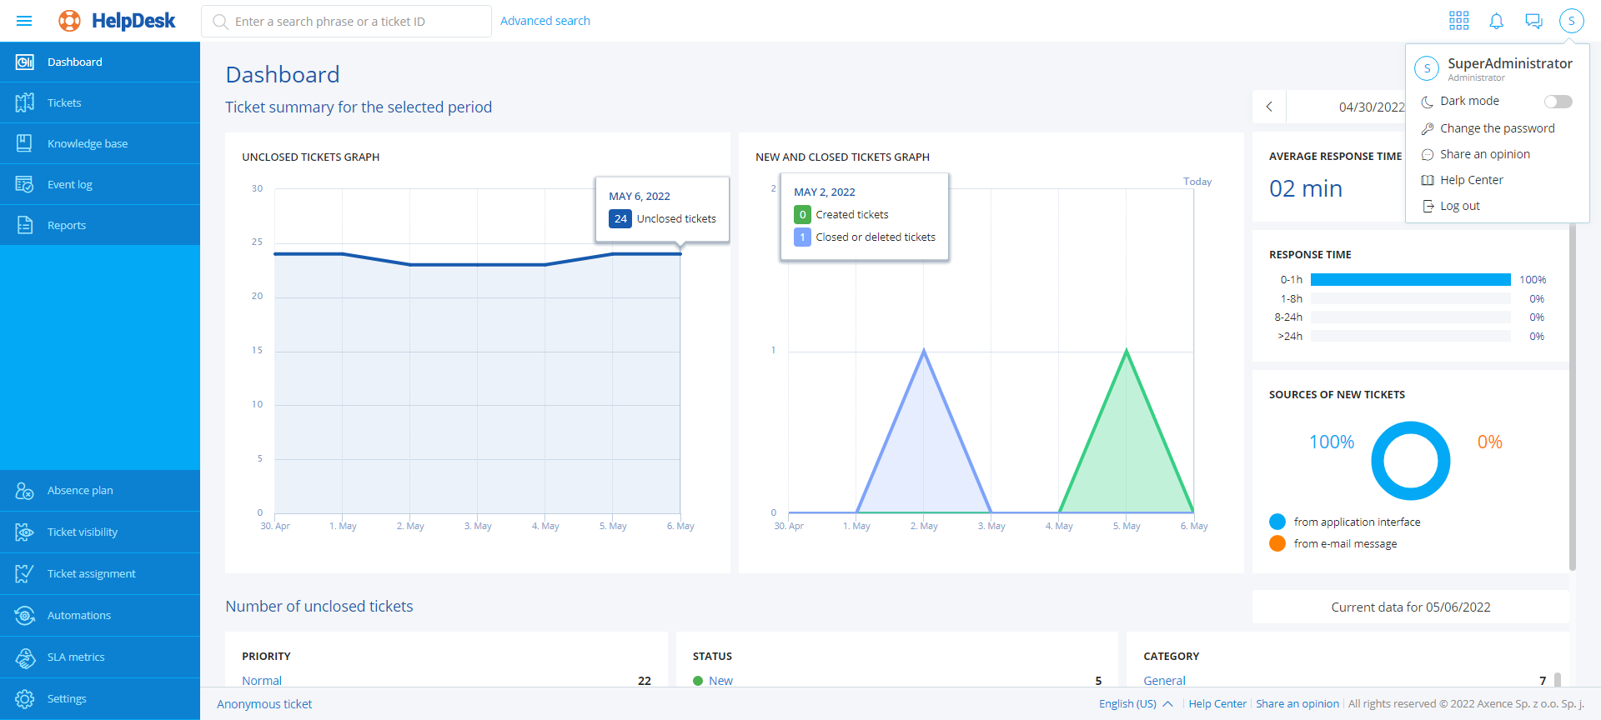Viewport: 1601px width, 720px height.
Task: Click the Anonymous ticket link
Action: point(264,704)
